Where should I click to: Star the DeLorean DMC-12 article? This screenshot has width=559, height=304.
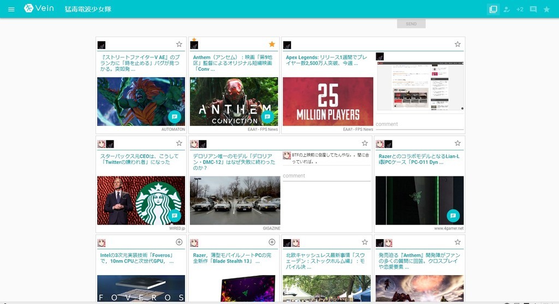tap(364, 143)
